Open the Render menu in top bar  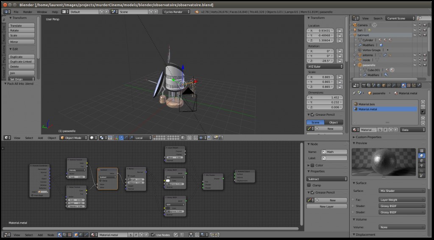tap(28, 12)
